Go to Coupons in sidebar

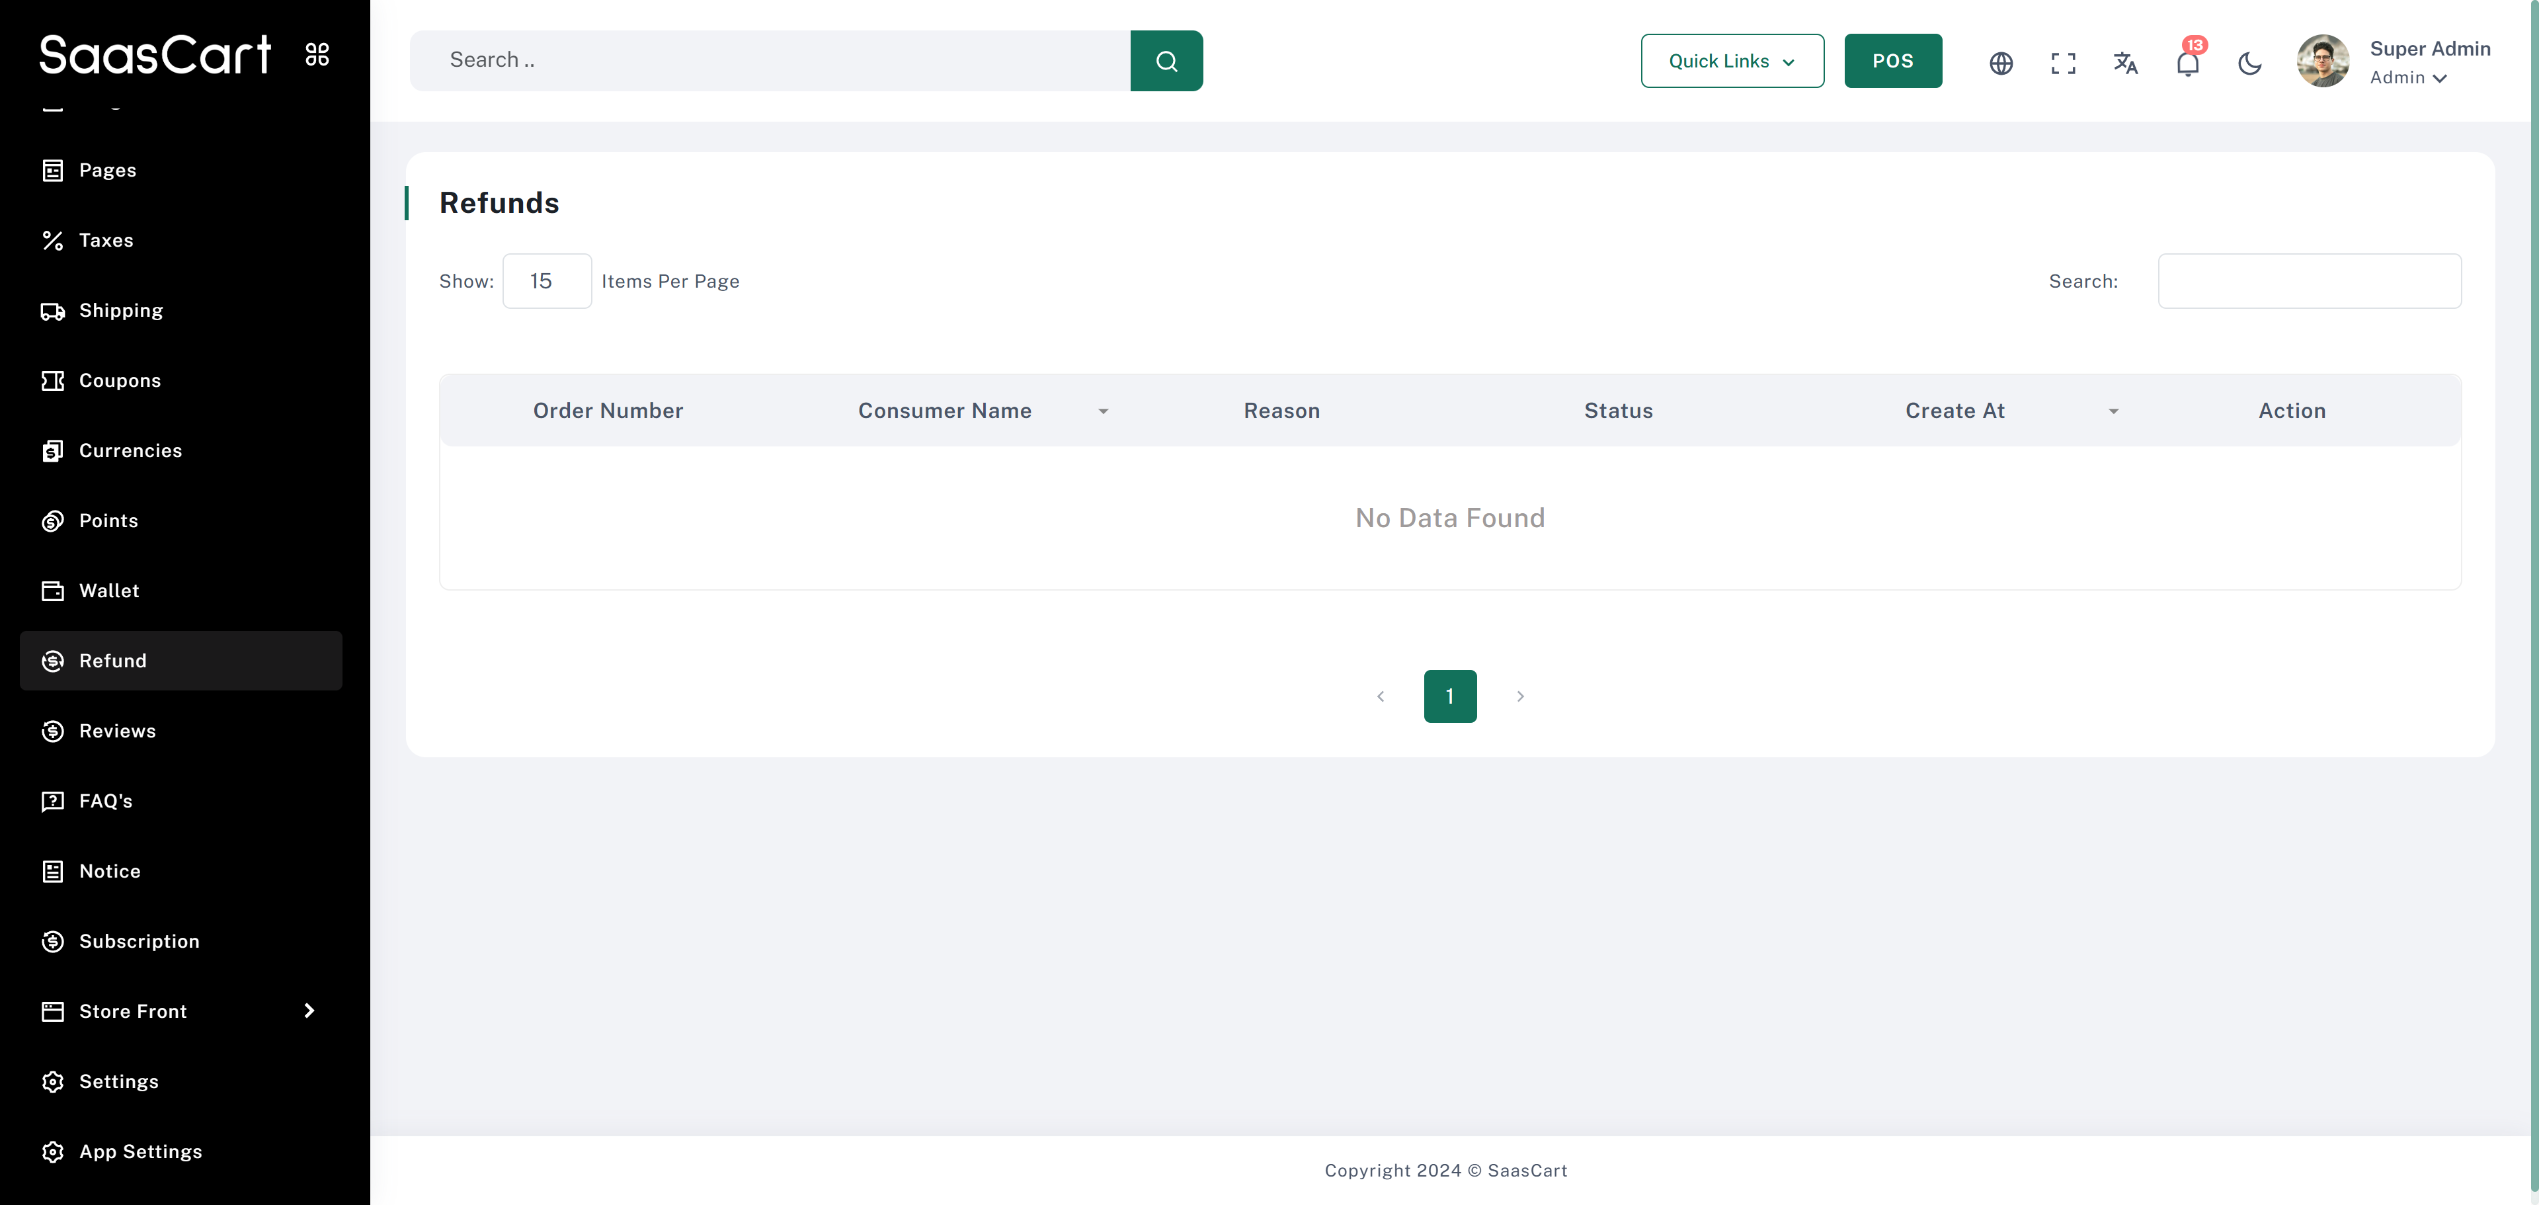pyautogui.click(x=119, y=381)
